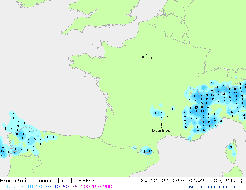Click the 40 mm legend value
The image size is (246, 190).
(57, 187)
